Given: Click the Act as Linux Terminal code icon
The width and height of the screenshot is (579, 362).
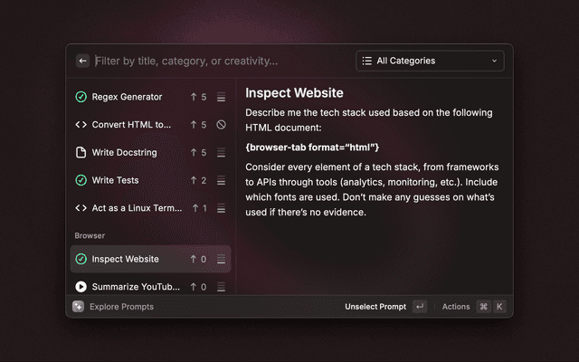Looking at the screenshot, I should click(81, 208).
